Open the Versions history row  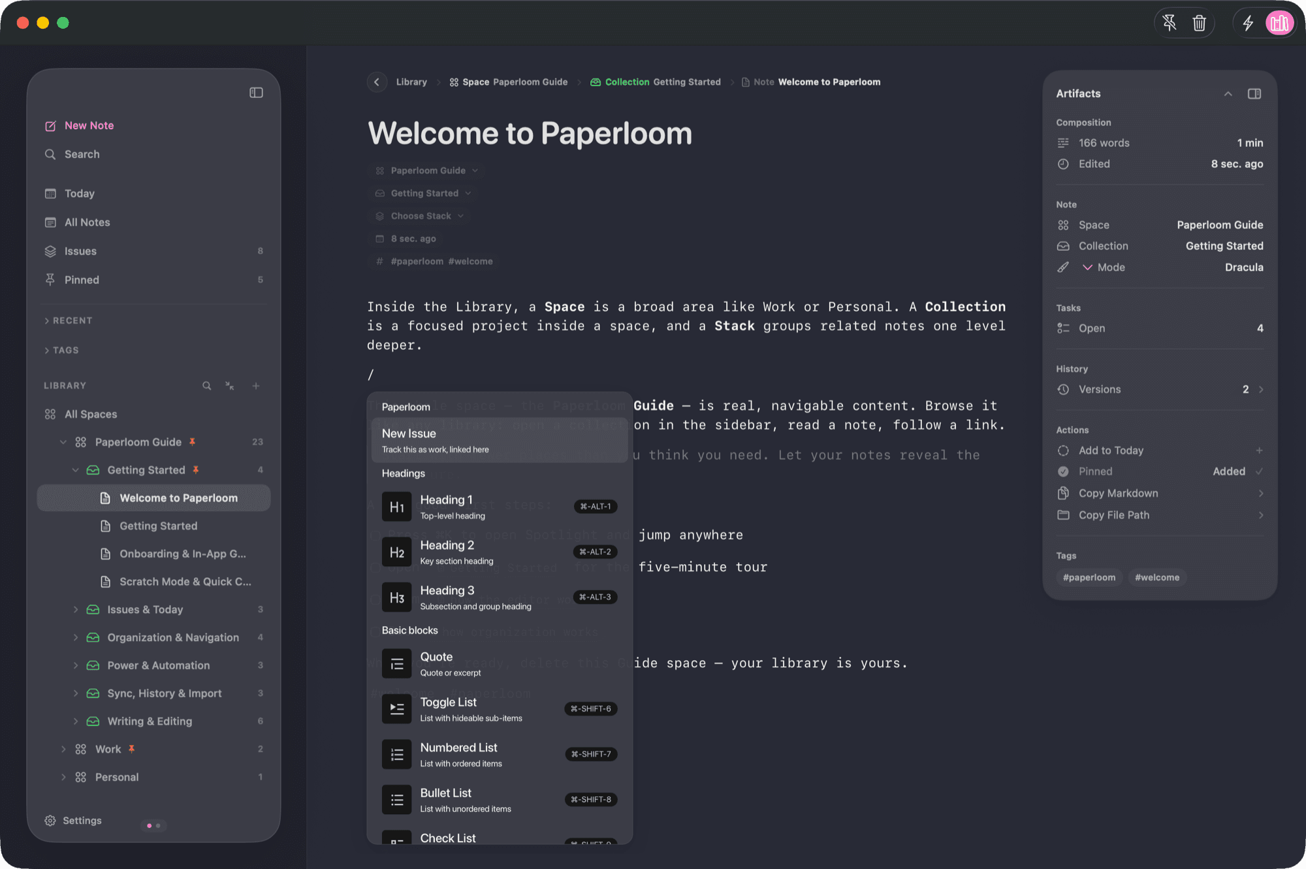pos(1160,389)
